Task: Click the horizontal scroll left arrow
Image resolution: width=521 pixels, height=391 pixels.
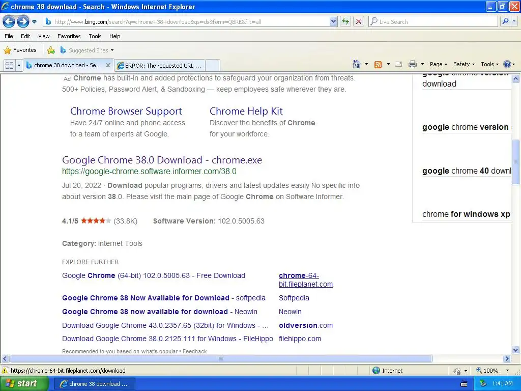Action: coord(5,359)
